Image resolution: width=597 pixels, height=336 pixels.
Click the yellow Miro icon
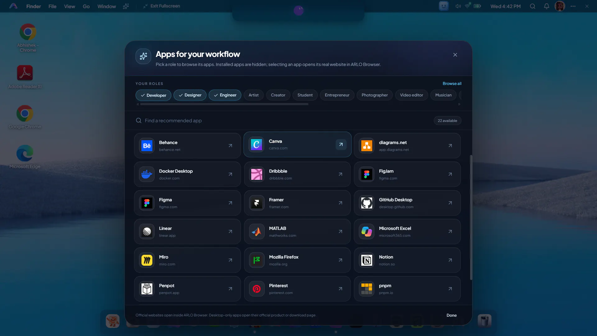(x=147, y=260)
